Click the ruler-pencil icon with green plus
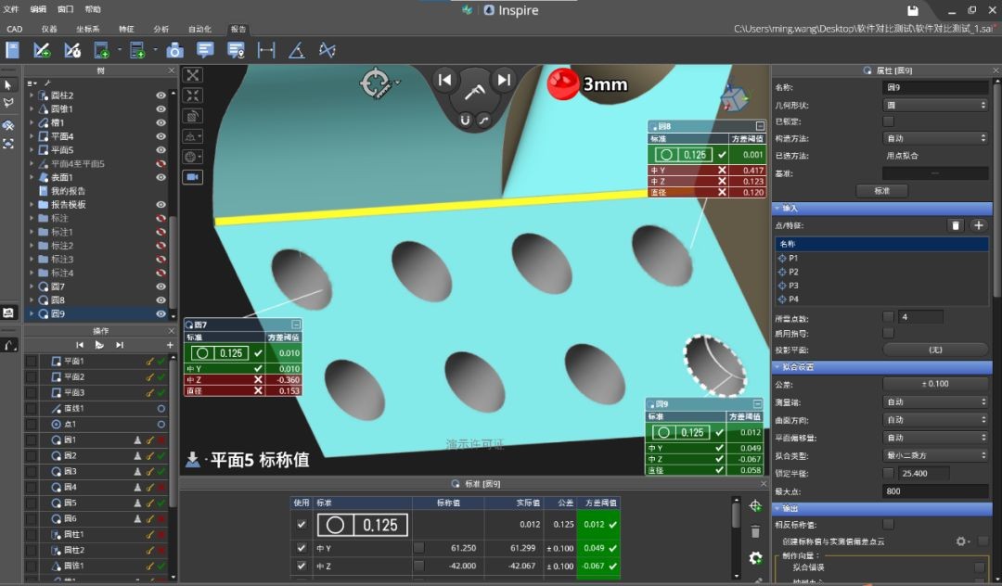This screenshot has width=1002, height=586. pos(42,50)
